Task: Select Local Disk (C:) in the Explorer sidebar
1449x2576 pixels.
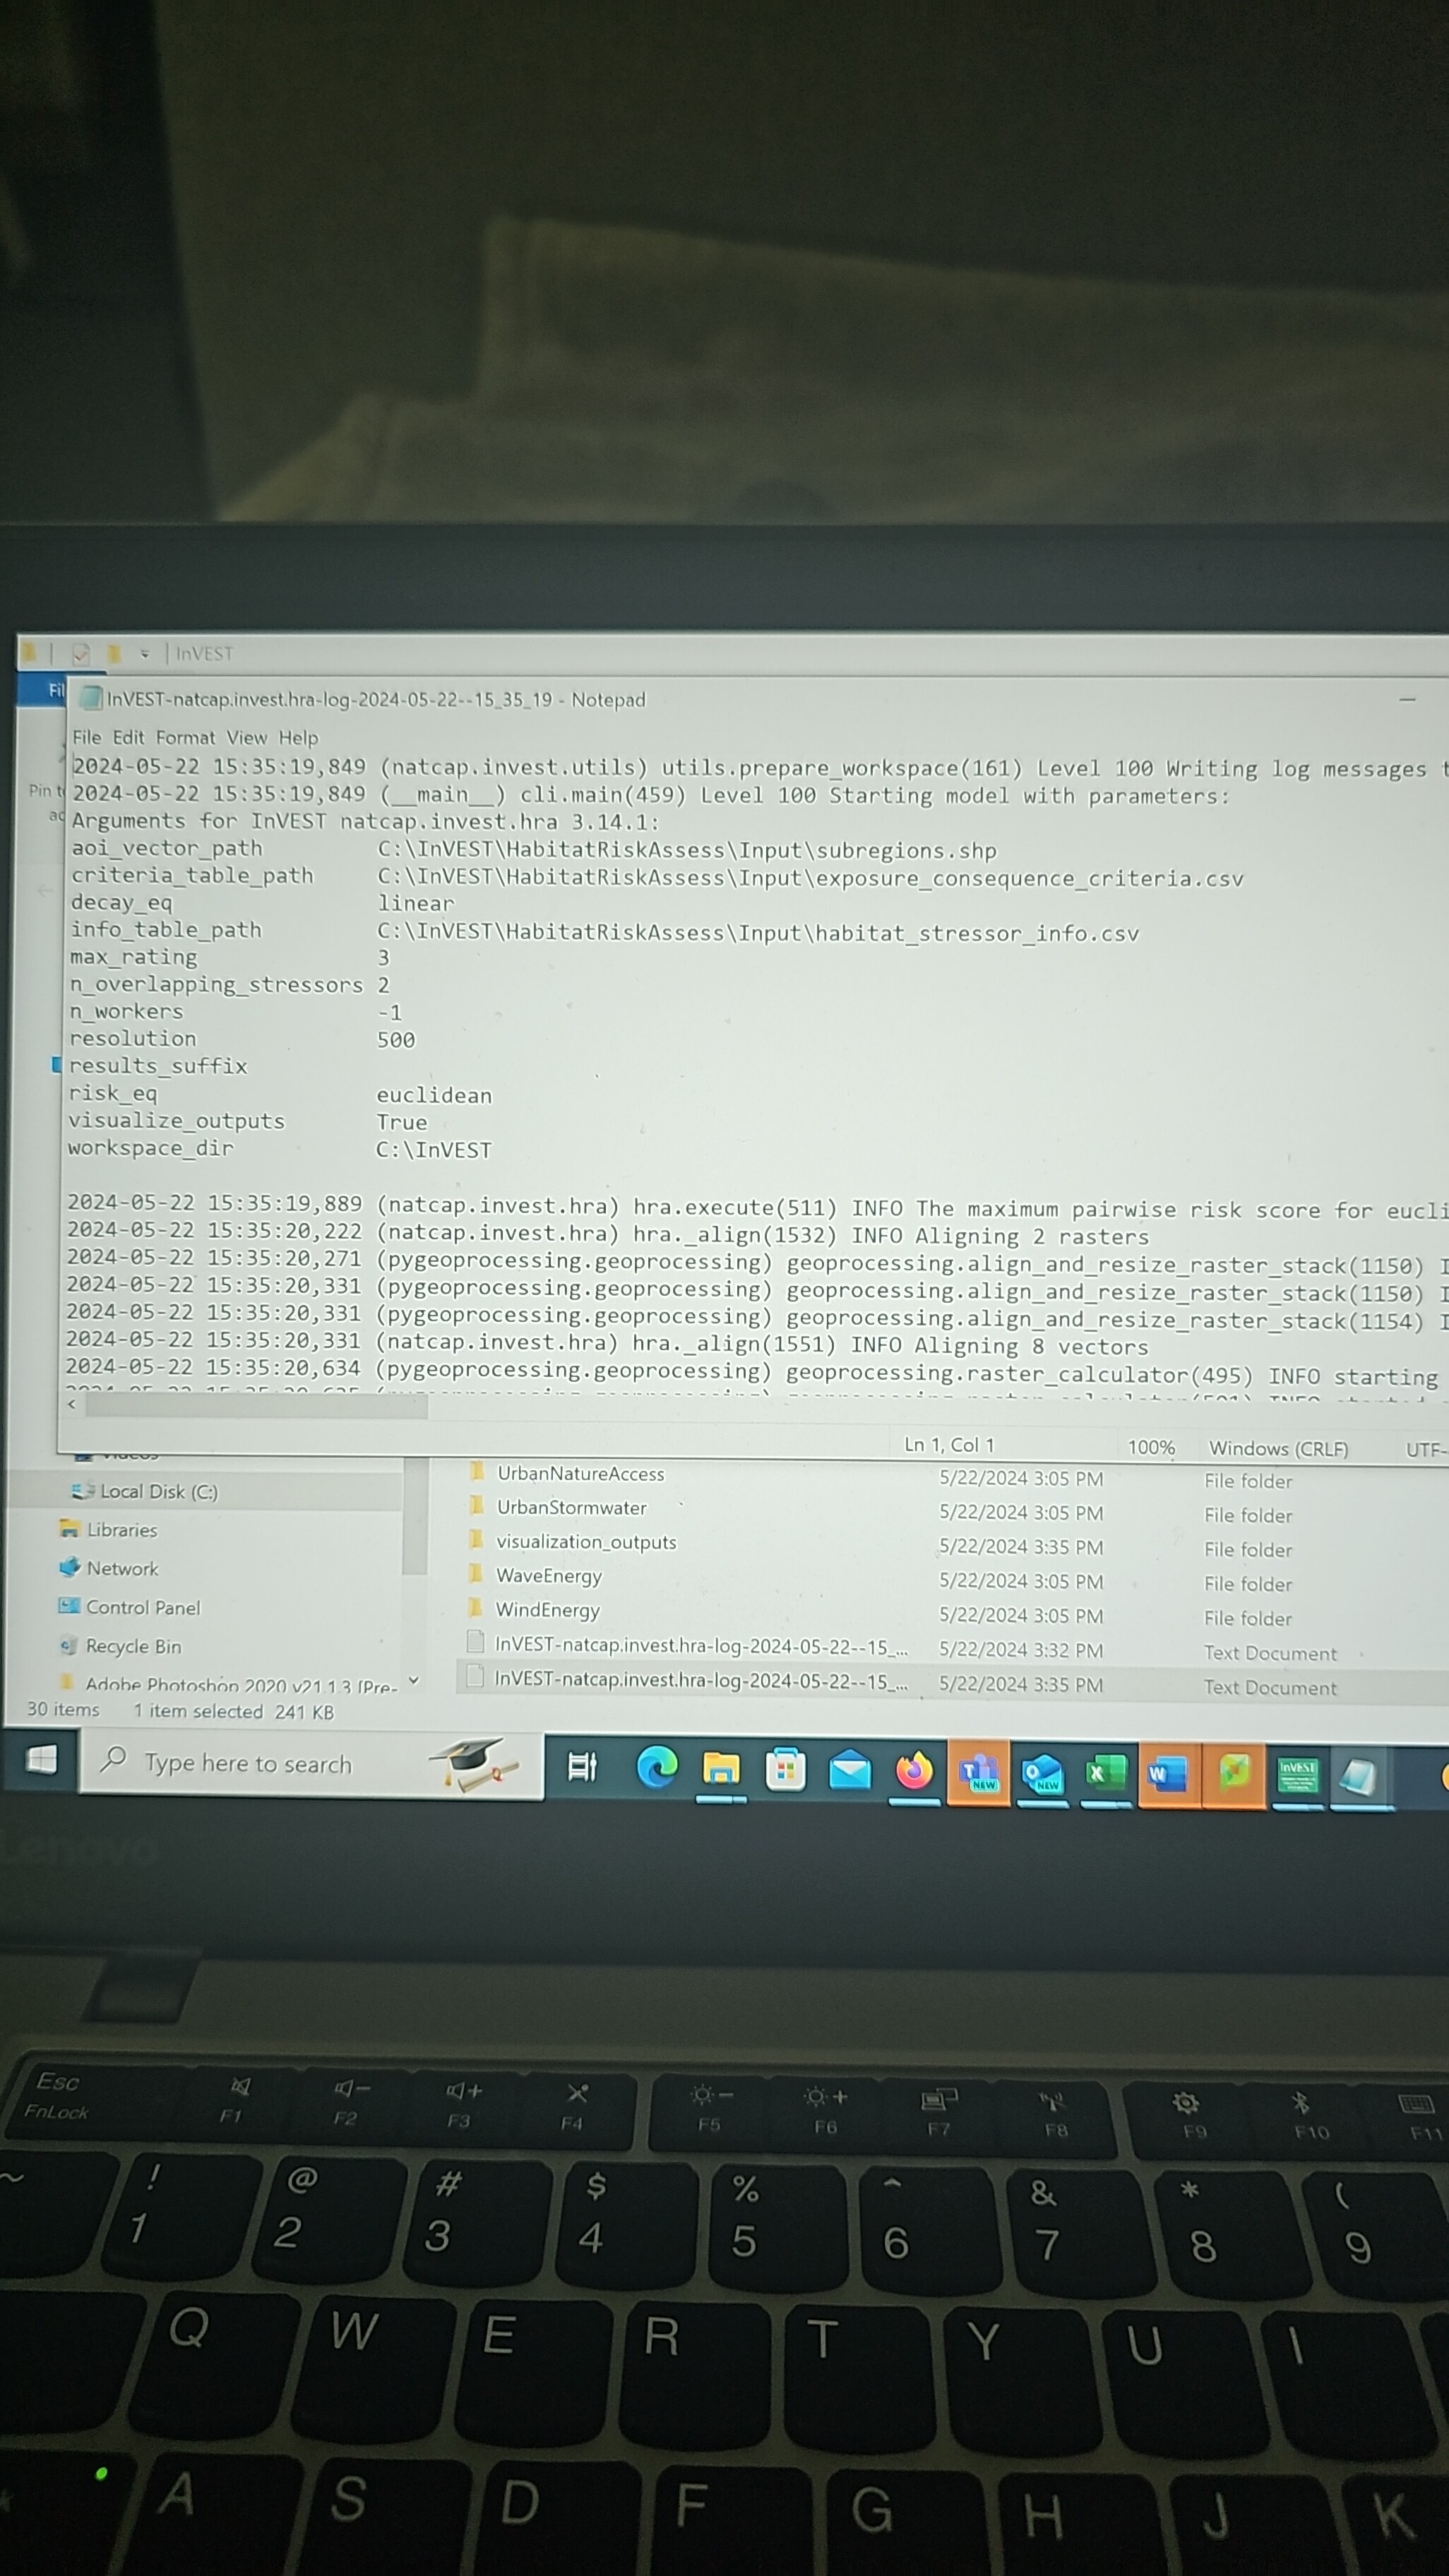Action: (x=158, y=1491)
